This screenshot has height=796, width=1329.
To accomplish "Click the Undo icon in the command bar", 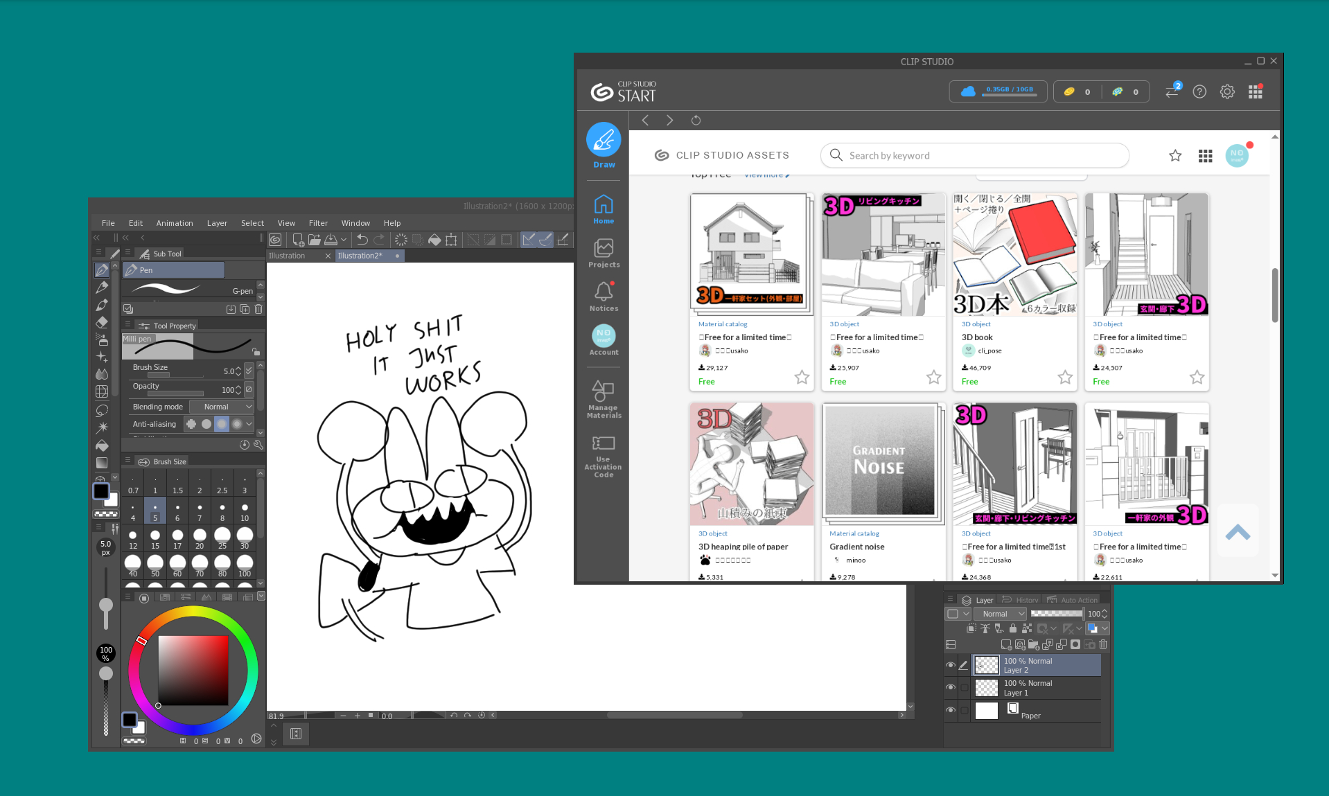I will (x=362, y=240).
